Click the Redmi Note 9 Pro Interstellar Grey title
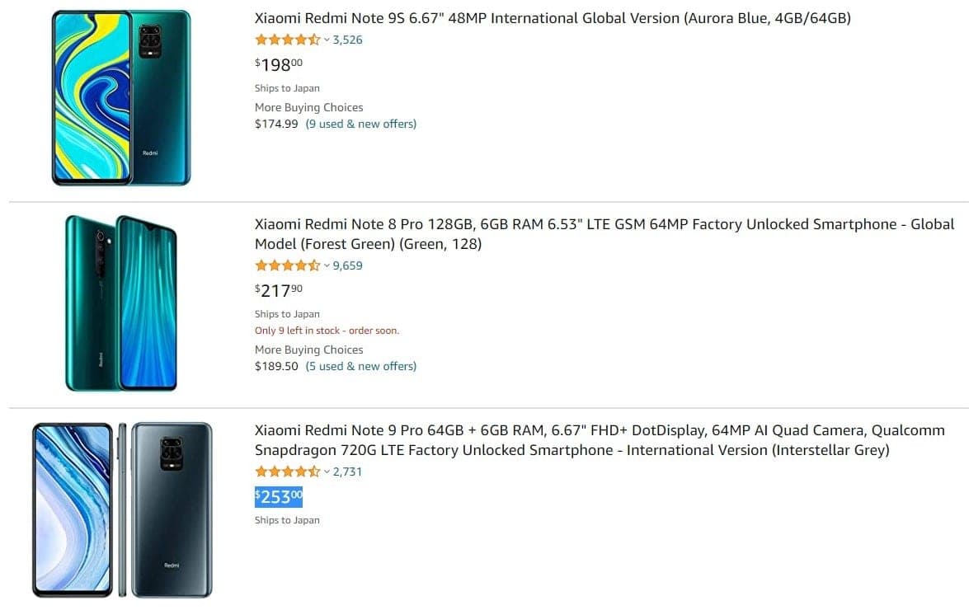Viewport: 969px width, 610px height. pyautogui.click(x=600, y=440)
